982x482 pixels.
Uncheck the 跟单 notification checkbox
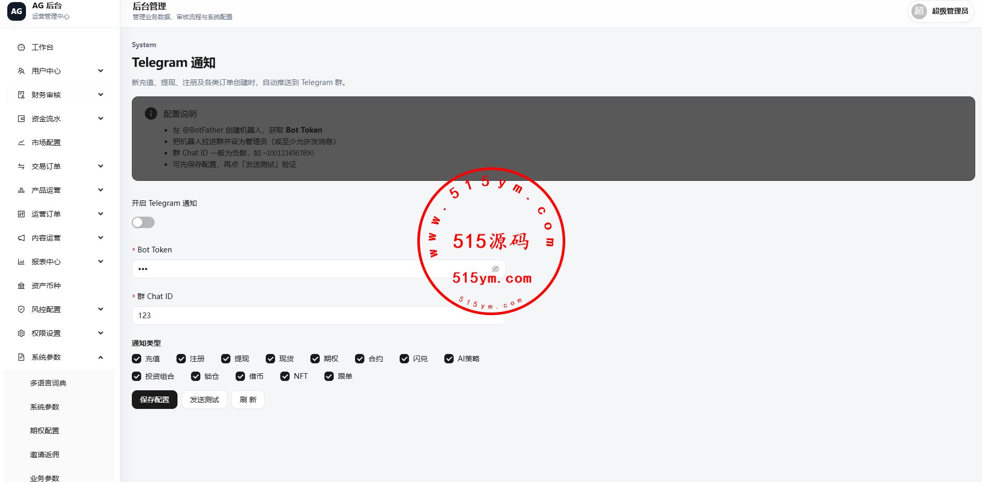coord(329,376)
